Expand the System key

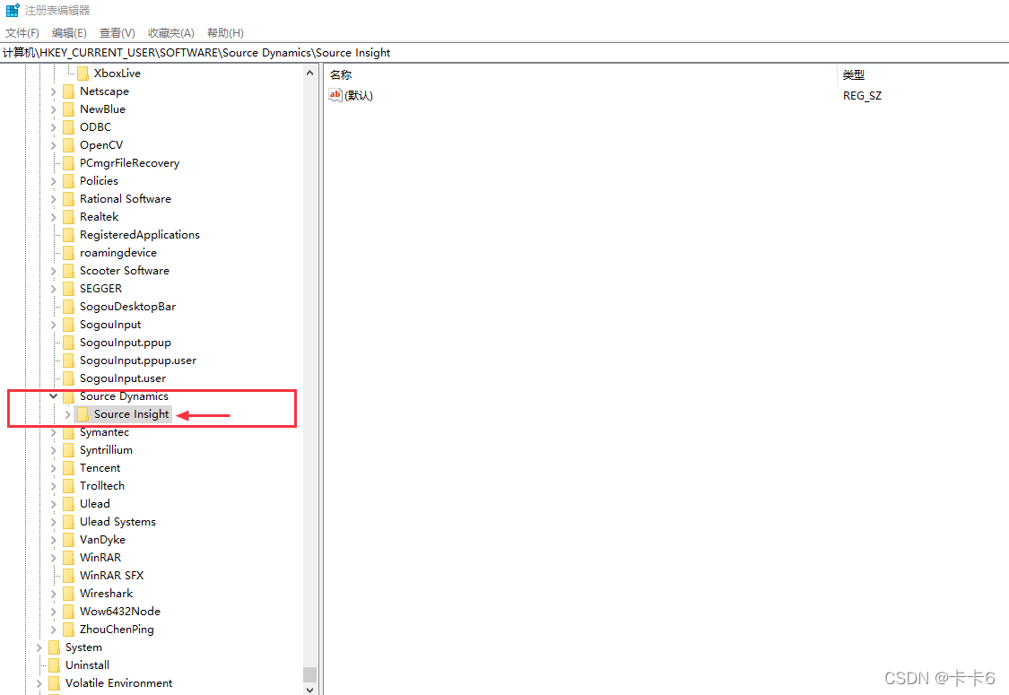click(39, 647)
